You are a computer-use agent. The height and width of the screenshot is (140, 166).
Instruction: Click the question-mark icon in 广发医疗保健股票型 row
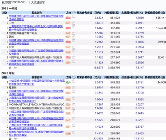[x=74, y=51]
